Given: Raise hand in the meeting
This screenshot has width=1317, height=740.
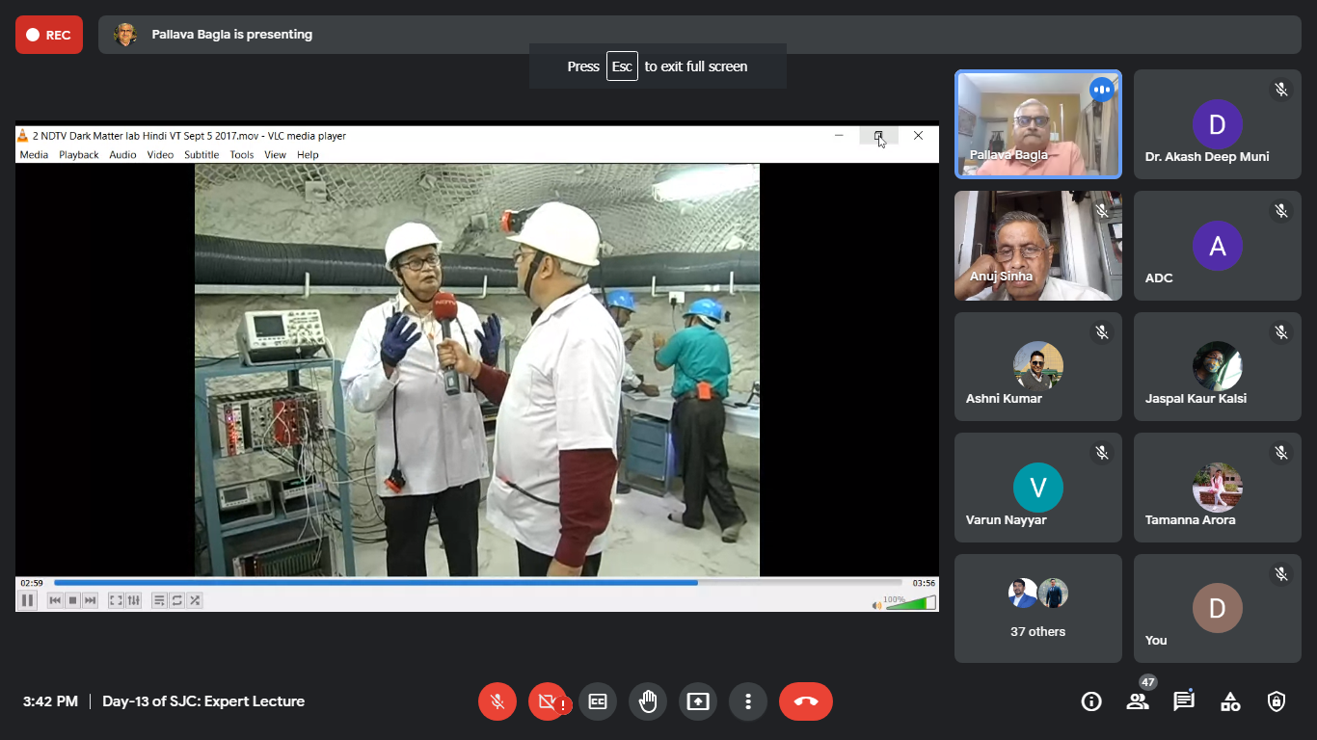Looking at the screenshot, I should (x=648, y=701).
